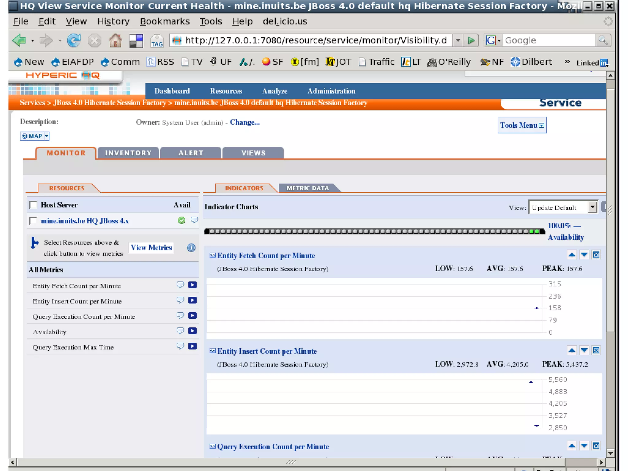628x471 pixels.
Task: Switch to the Metric Data tab
Action: point(307,188)
